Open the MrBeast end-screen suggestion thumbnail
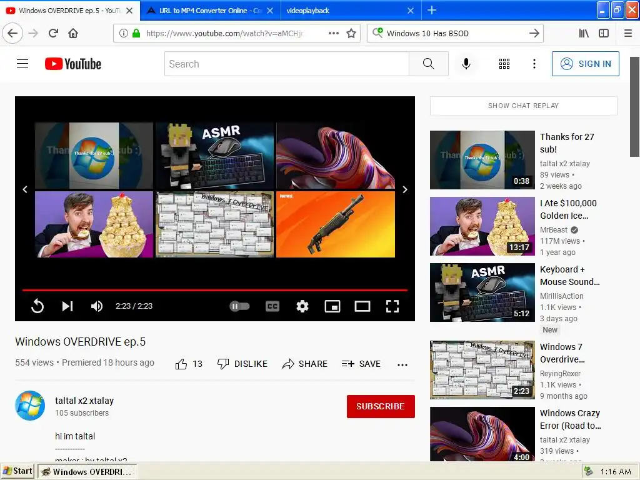 [x=94, y=224]
